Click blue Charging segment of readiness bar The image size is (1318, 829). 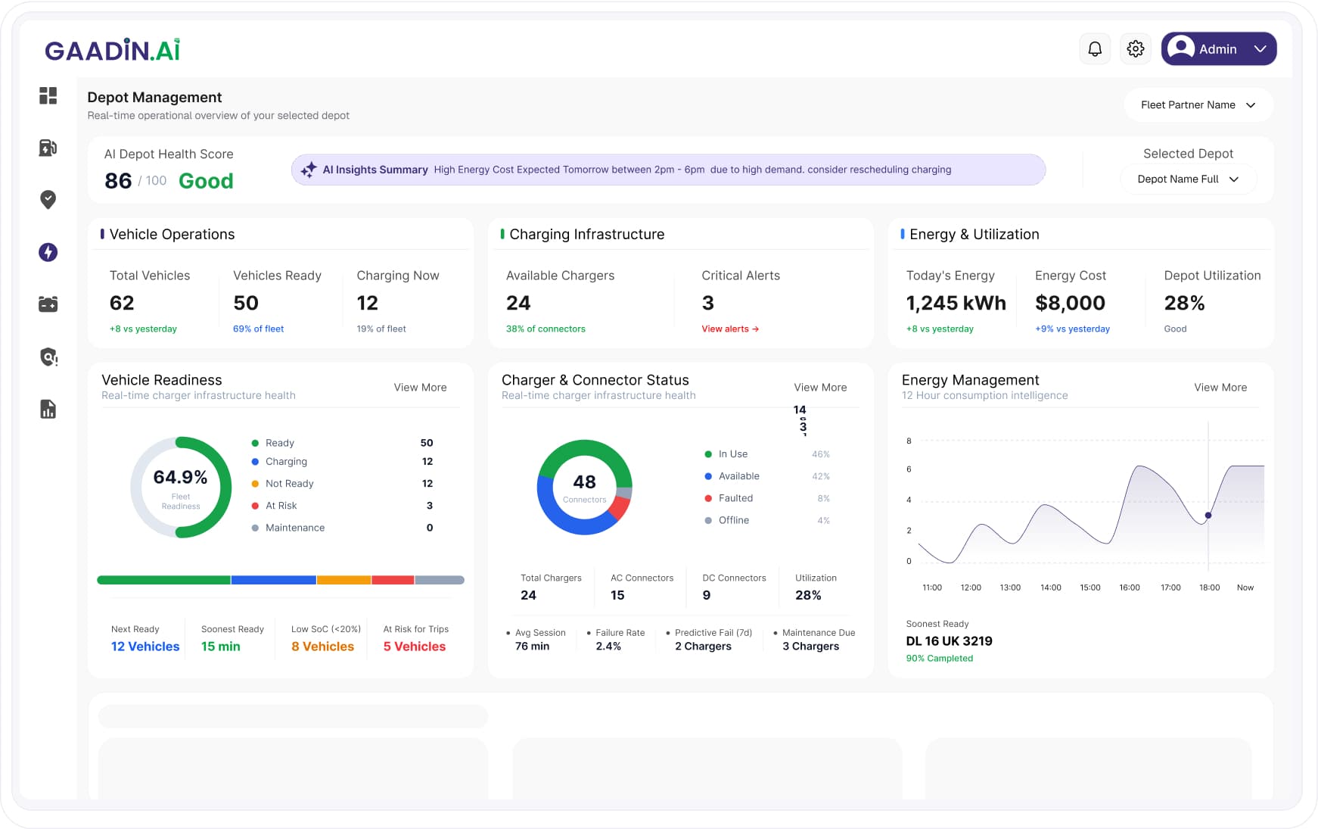click(x=273, y=580)
